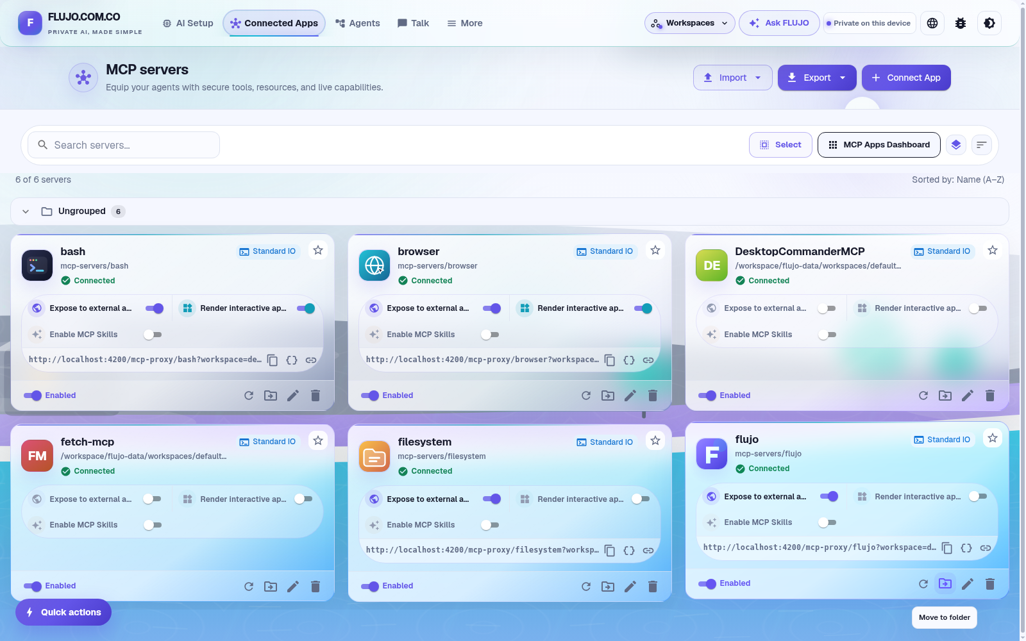
Task: Delete the bash server
Action: pos(315,395)
